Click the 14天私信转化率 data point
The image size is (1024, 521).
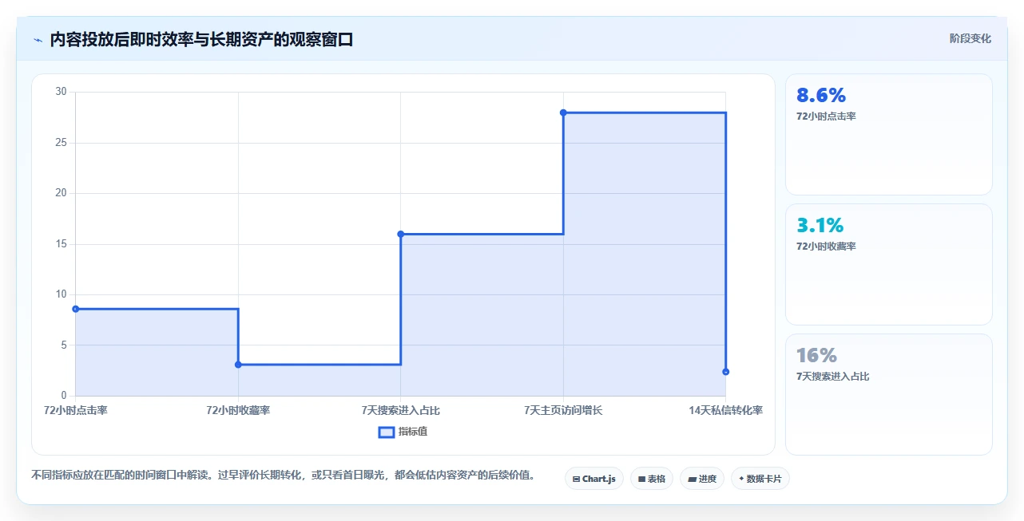point(725,372)
